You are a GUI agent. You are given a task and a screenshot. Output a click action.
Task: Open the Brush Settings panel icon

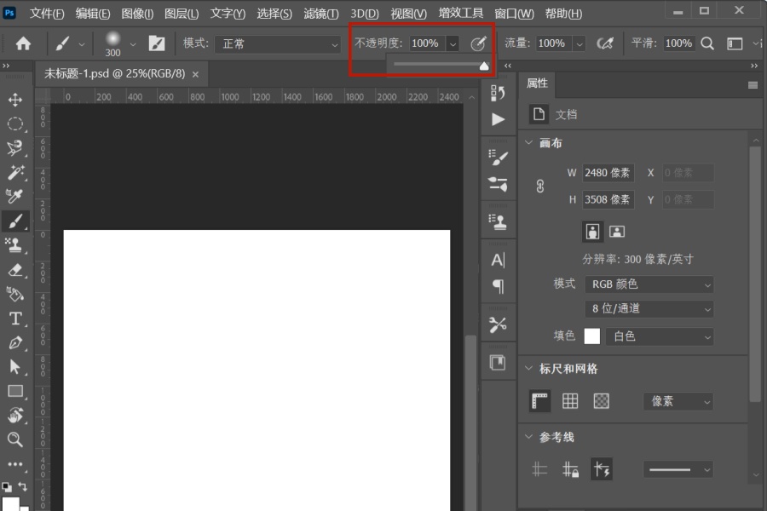498,157
